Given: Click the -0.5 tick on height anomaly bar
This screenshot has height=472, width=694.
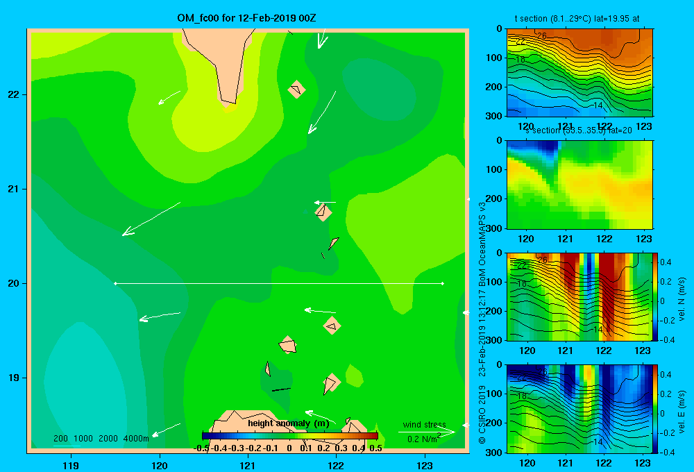Looking at the screenshot, I should tap(201, 448).
